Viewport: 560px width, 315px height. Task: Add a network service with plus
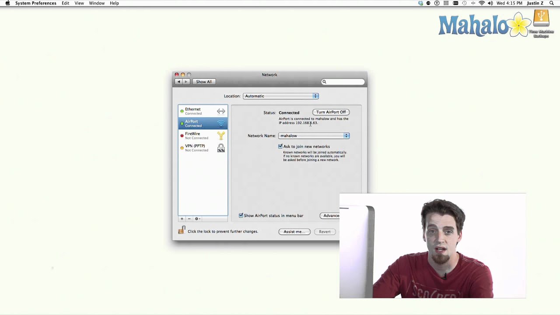pyautogui.click(x=182, y=219)
